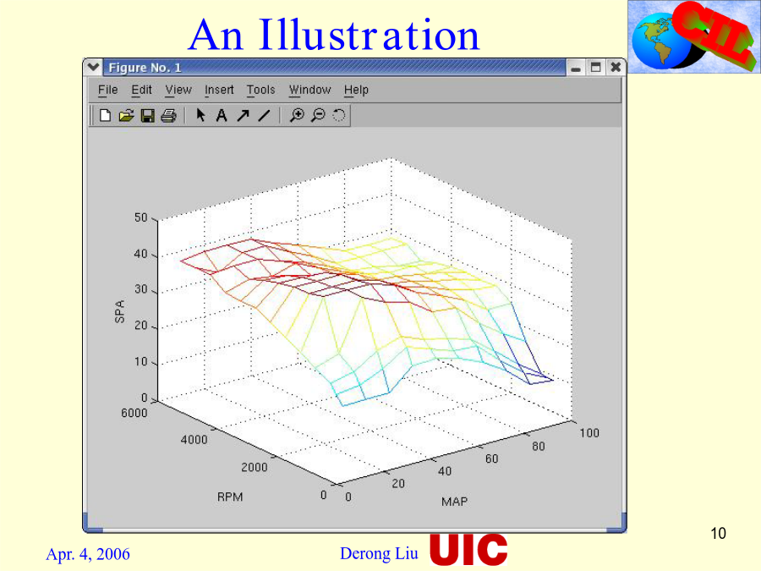Click the 2000 tick label on RPM axis
Screen dimensions: 761x571
tap(255, 467)
